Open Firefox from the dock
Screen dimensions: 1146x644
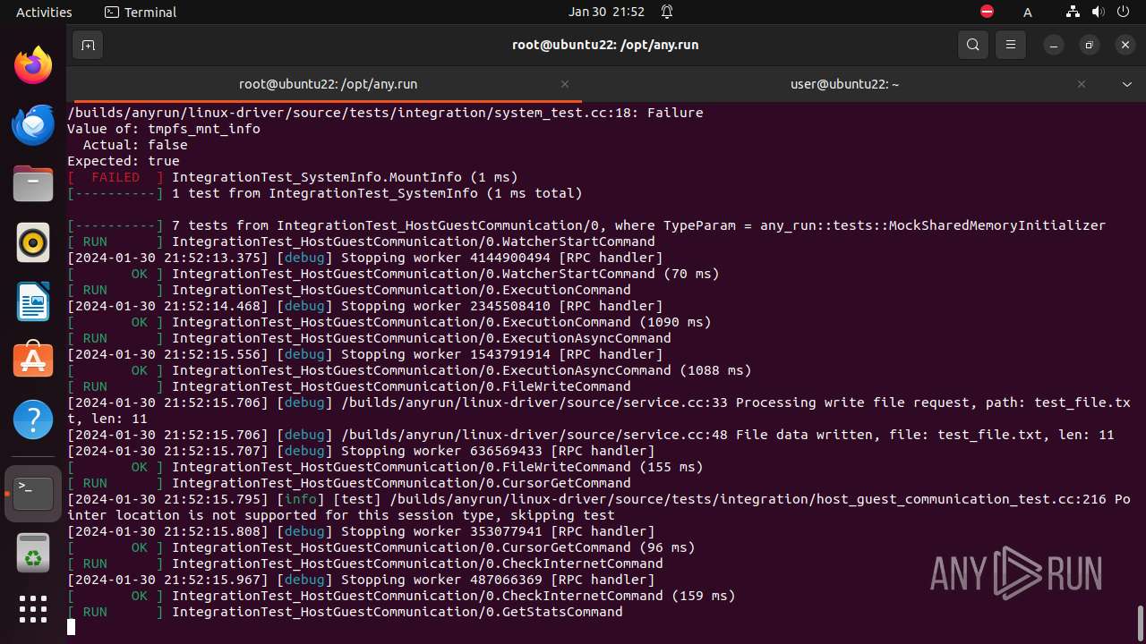pos(33,65)
